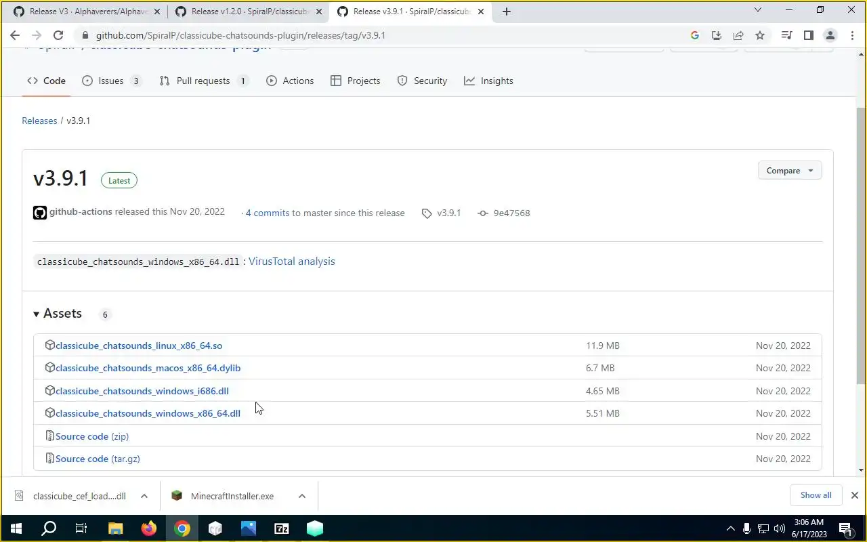Image resolution: width=867 pixels, height=542 pixels.
Task: Open 7-Zip from the taskbar
Action: 281,528
